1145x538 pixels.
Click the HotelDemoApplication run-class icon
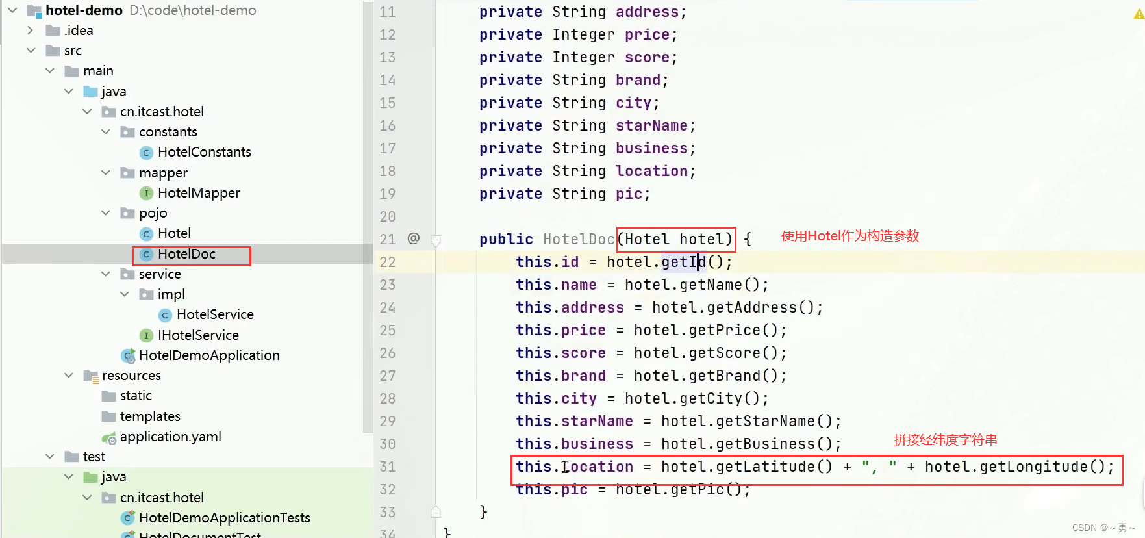tap(129, 355)
